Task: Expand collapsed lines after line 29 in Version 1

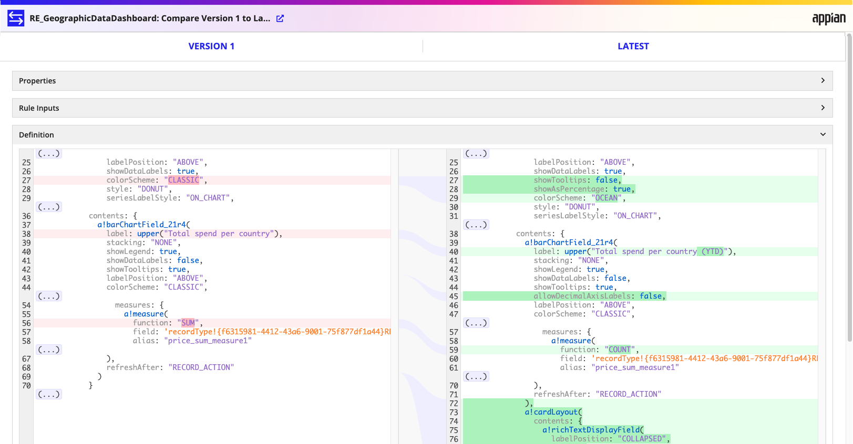Action: pos(49,207)
